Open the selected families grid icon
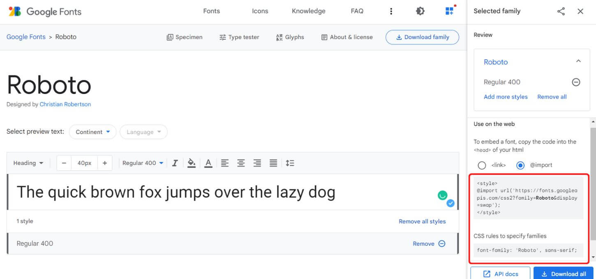The width and height of the screenshot is (596, 279). (x=450, y=11)
